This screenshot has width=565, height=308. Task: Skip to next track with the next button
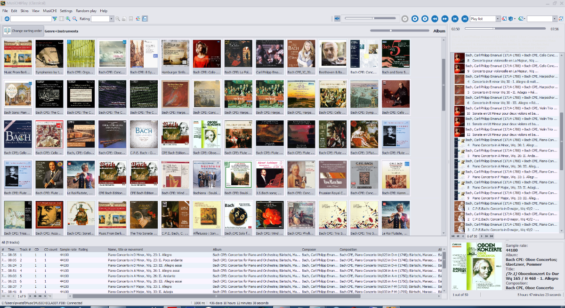pos(465,18)
